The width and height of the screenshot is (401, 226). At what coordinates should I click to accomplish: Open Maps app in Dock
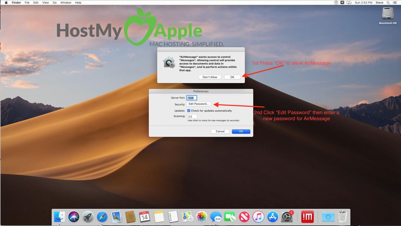tap(187, 217)
